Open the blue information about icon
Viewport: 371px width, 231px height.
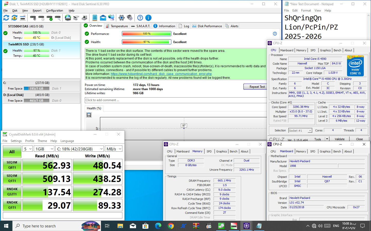click(148, 18)
